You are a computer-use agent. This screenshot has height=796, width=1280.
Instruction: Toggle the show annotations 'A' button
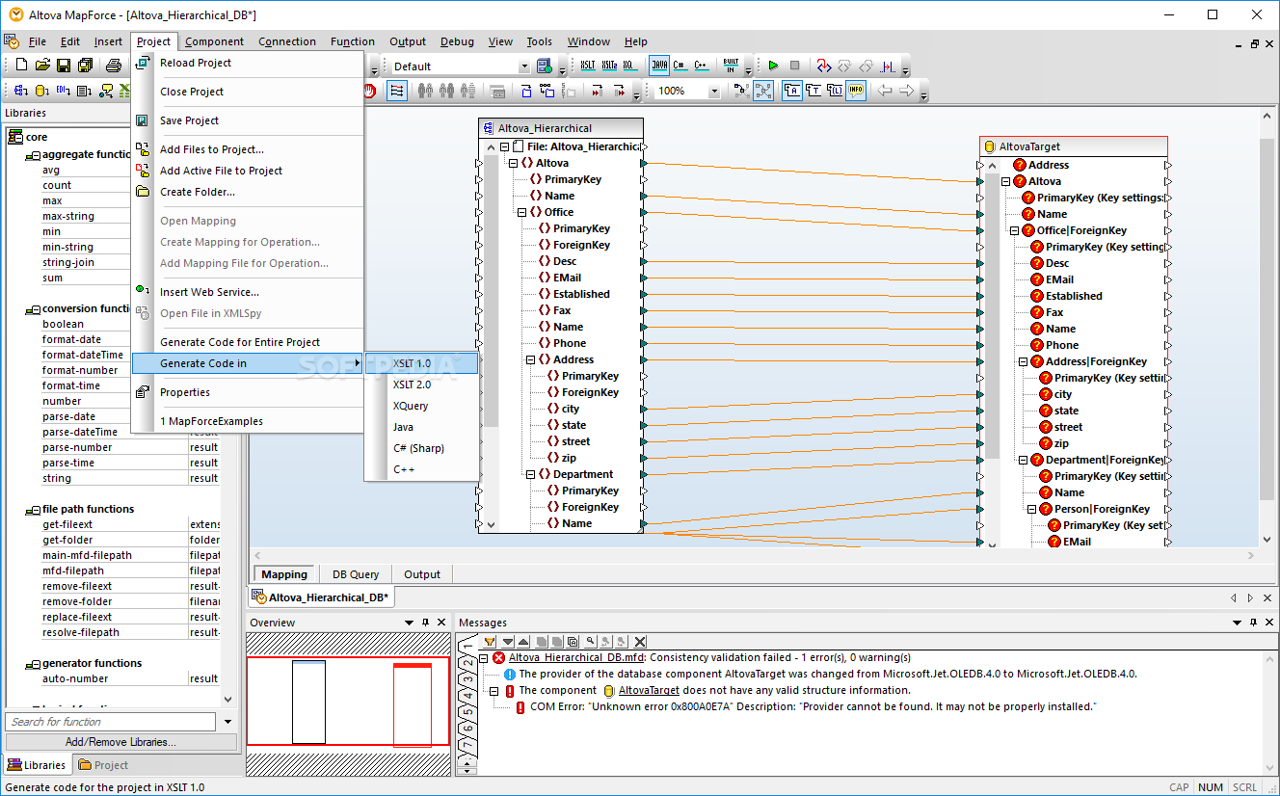point(792,91)
